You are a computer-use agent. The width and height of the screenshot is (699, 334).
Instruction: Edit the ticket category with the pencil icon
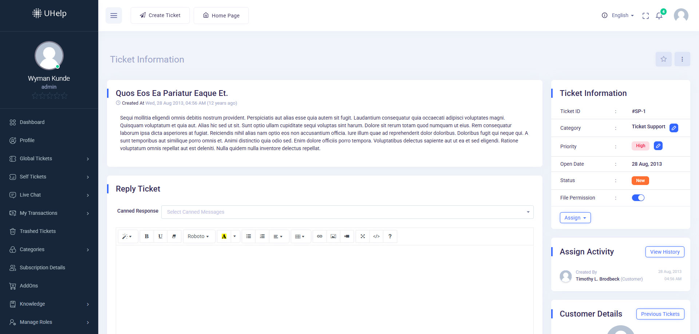tap(674, 128)
